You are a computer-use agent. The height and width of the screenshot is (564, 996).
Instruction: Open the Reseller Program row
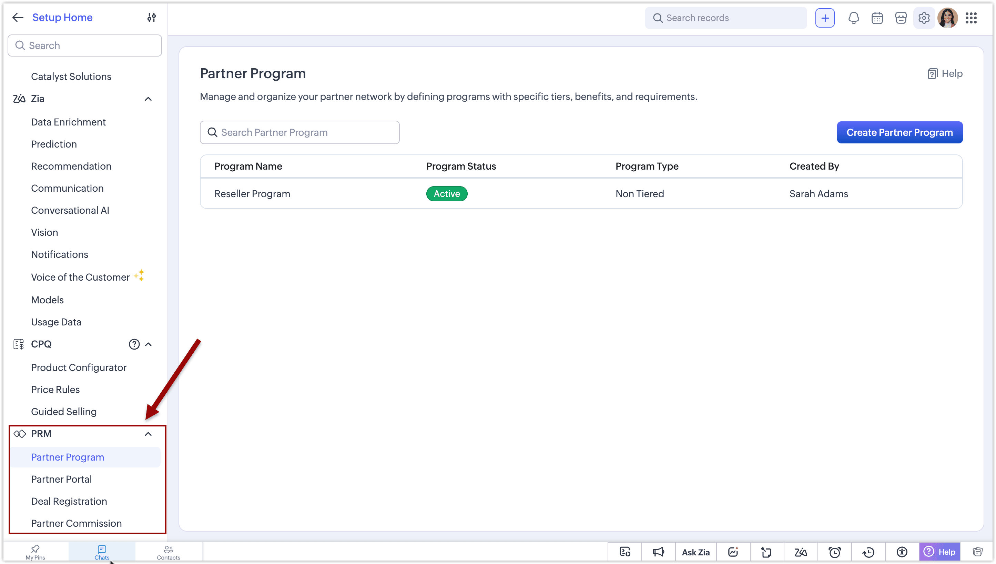[581, 194]
